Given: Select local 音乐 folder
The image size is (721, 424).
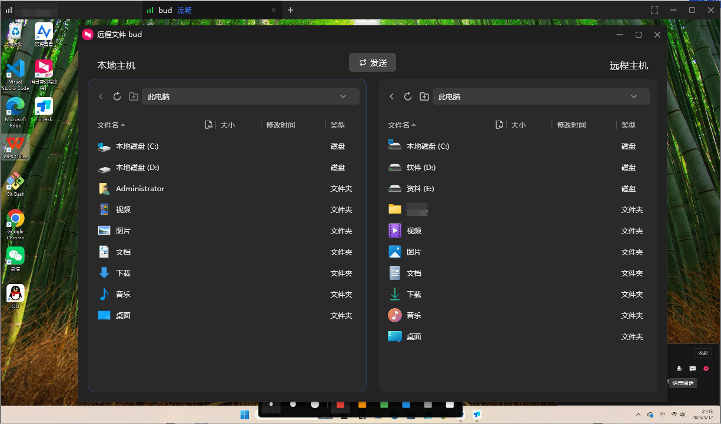Looking at the screenshot, I should (x=227, y=295).
